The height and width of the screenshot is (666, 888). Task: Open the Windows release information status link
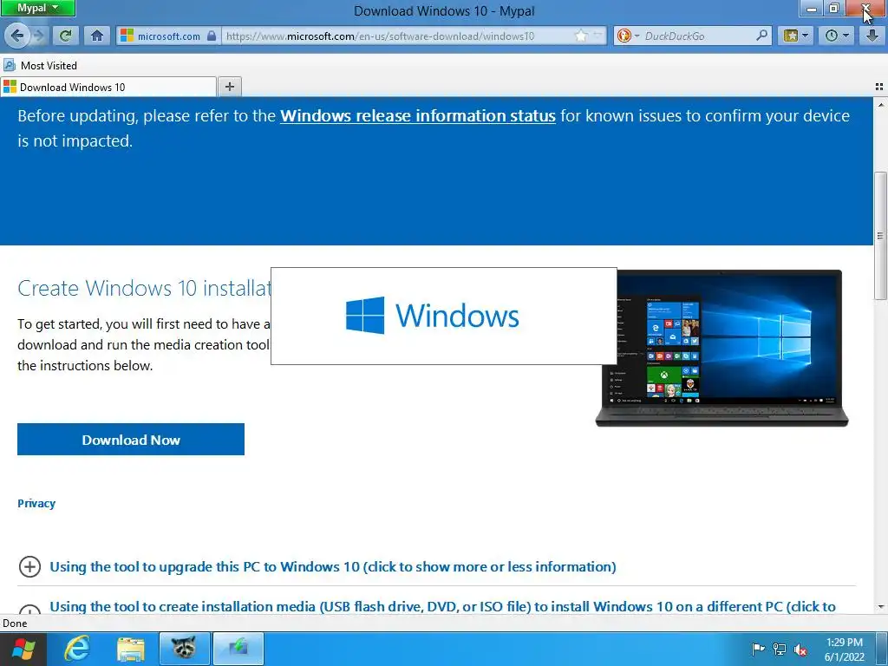417,115
